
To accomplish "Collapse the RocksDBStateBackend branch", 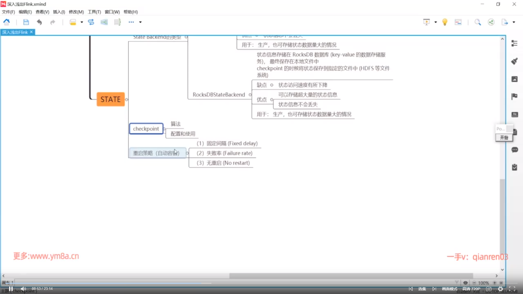I will coord(250,95).
